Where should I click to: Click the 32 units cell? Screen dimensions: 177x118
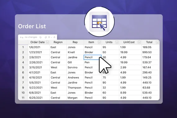[110, 88]
